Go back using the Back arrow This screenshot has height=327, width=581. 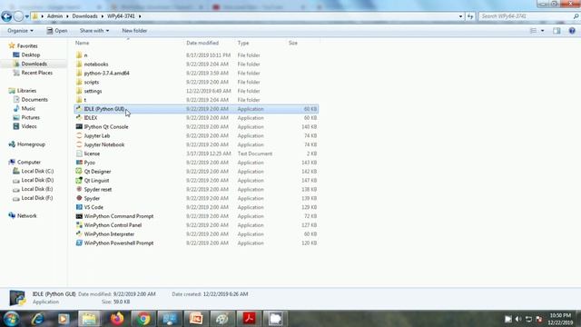[6, 16]
